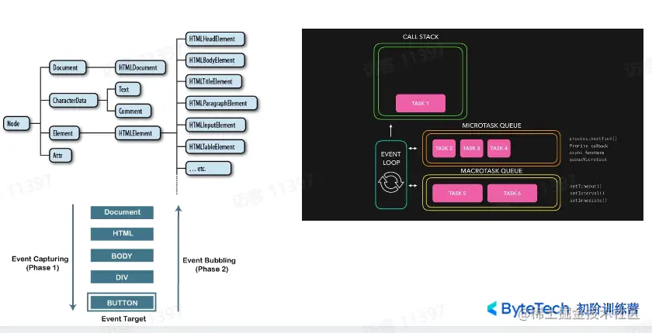Screen dimensions: 652x333
Task: Click the "async functions" text
Action: coord(587,153)
